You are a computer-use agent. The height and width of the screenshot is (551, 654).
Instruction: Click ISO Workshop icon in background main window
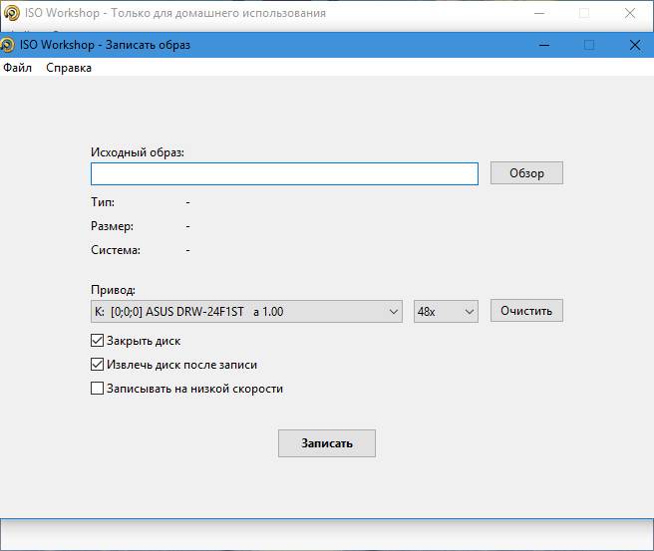pos(11,13)
